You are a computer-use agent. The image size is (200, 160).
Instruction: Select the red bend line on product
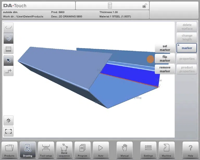[x=129, y=80]
